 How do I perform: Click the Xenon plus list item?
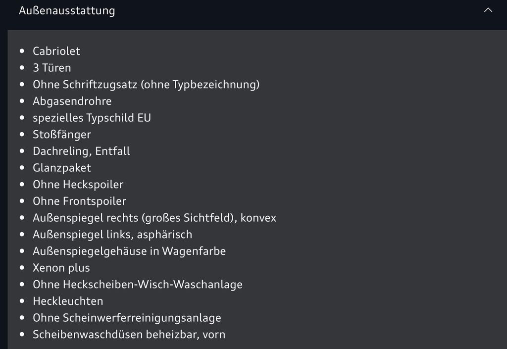click(x=61, y=268)
